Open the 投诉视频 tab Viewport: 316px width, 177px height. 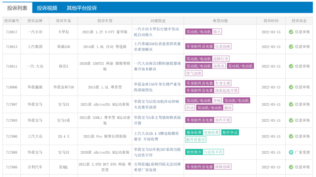tap(47, 8)
